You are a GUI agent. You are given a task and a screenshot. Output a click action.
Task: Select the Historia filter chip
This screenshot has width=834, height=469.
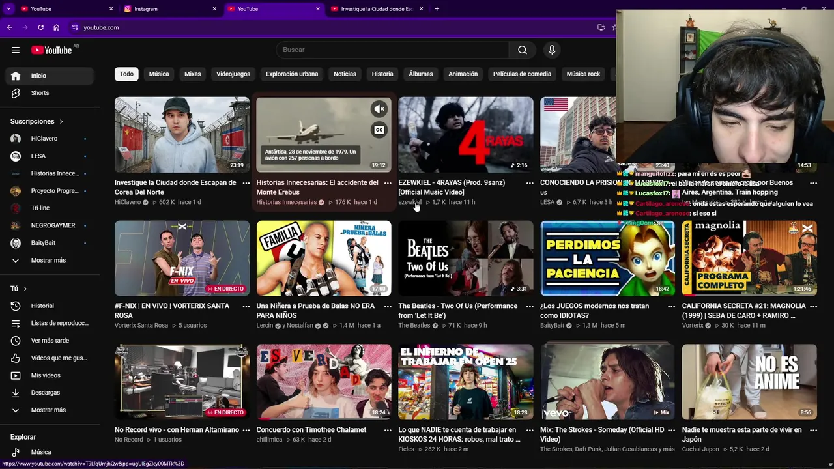coord(382,74)
